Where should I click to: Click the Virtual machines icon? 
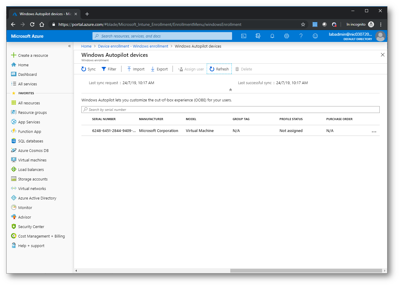tap(14, 160)
